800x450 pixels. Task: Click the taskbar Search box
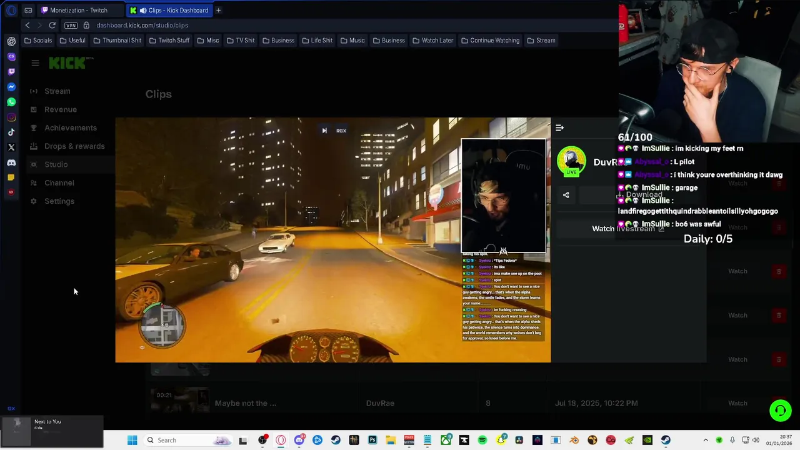(x=189, y=440)
